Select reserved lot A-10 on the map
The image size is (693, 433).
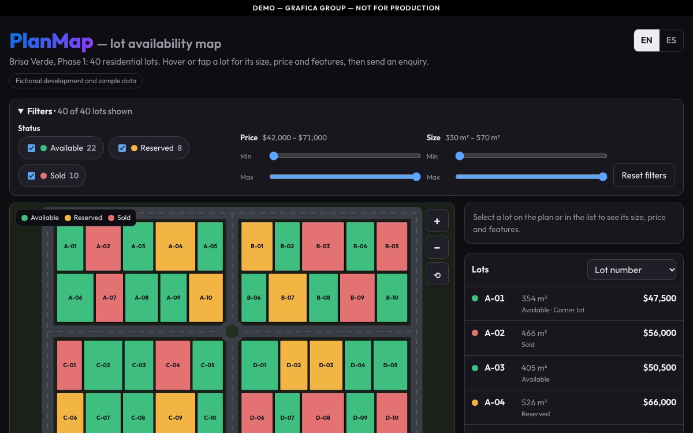click(206, 298)
